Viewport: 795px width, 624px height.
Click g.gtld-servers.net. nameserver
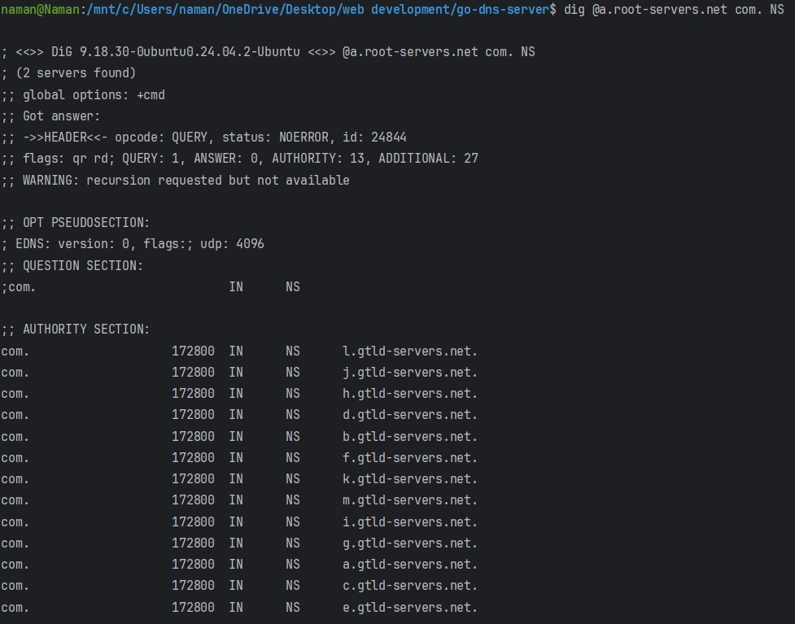tap(410, 543)
